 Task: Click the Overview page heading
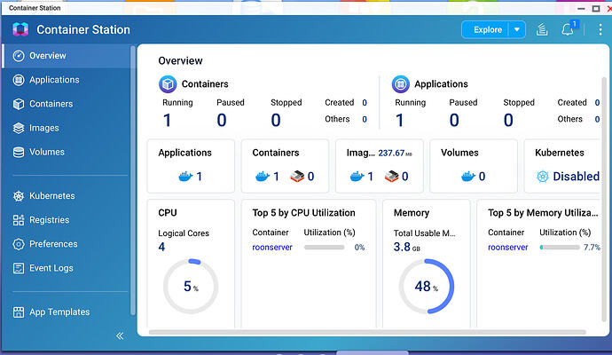[x=180, y=61]
